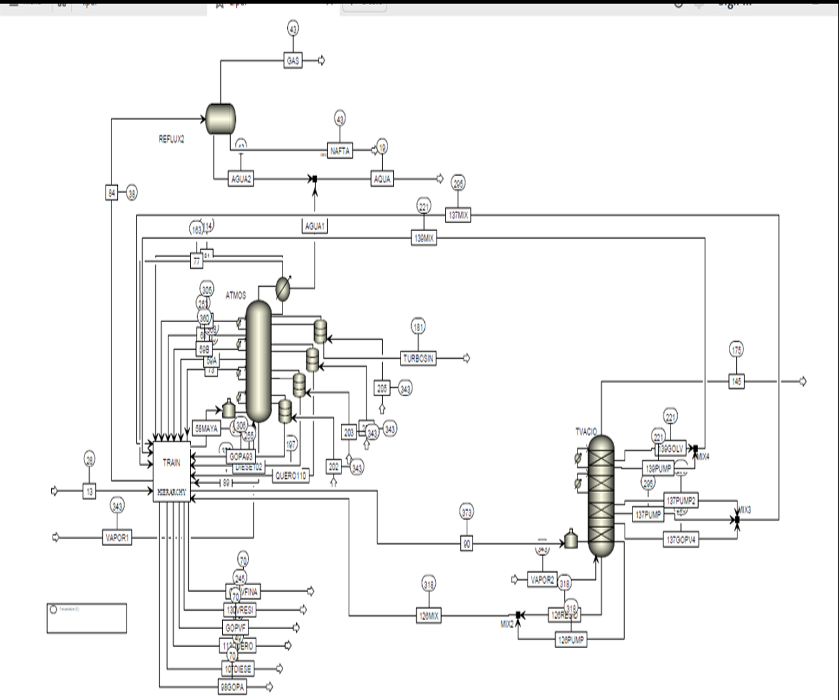Select the TURBOSIN stream label
839x700 pixels.
(418, 358)
